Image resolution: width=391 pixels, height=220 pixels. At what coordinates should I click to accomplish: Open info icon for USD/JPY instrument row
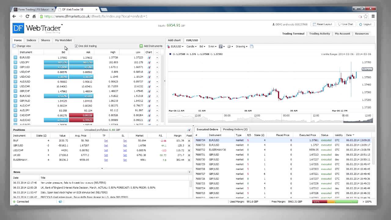15,62
